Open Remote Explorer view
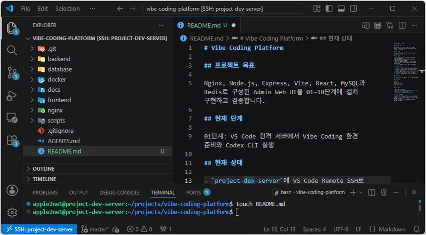The height and width of the screenshot is (235, 426). [12, 118]
